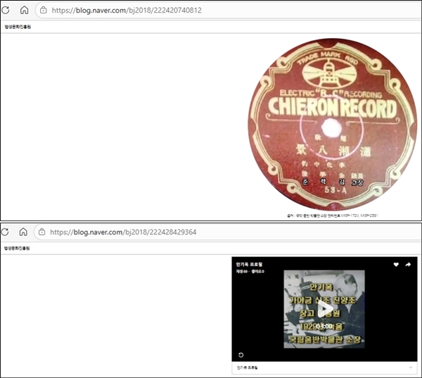Share the video using the arrow icon
Image resolution: width=422 pixels, height=378 pixels.
pyautogui.click(x=408, y=265)
